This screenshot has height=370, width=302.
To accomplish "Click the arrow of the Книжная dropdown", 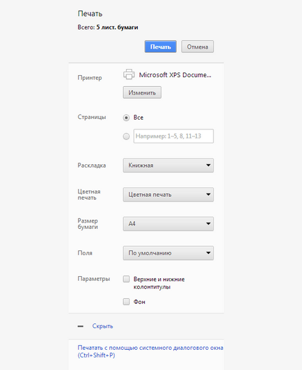I will (x=208, y=166).
